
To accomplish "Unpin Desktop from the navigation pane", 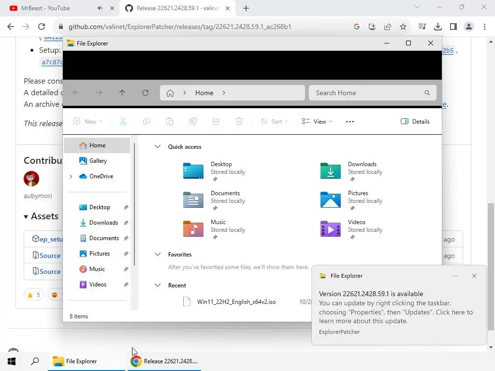I will tap(126, 207).
